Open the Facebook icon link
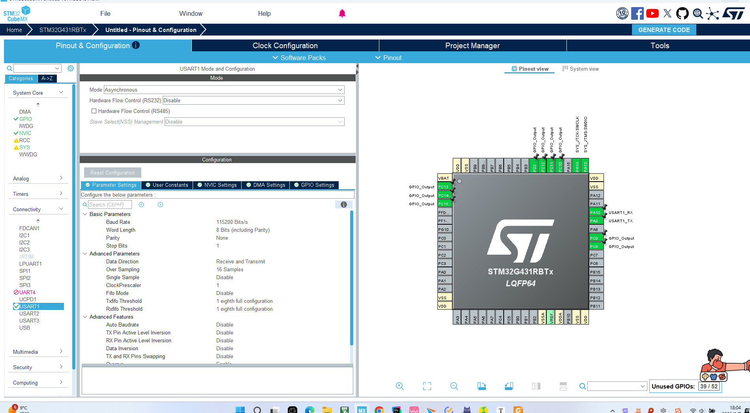The width and height of the screenshot is (750, 413). point(637,13)
